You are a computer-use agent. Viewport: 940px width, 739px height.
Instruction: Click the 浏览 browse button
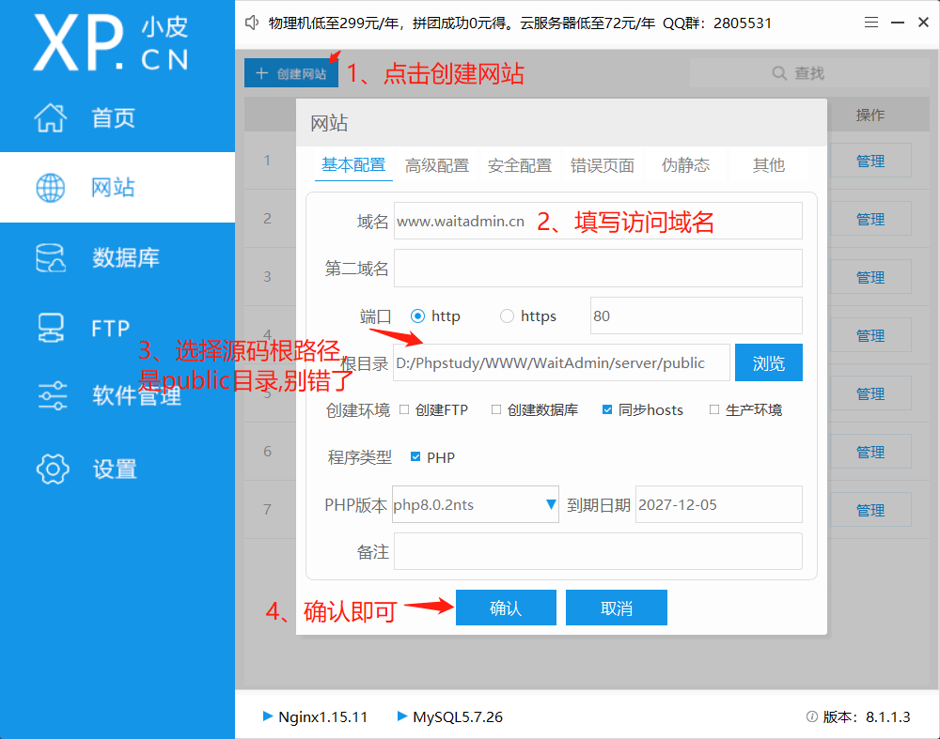pos(769,362)
